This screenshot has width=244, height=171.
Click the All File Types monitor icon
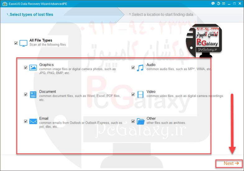point(24,43)
